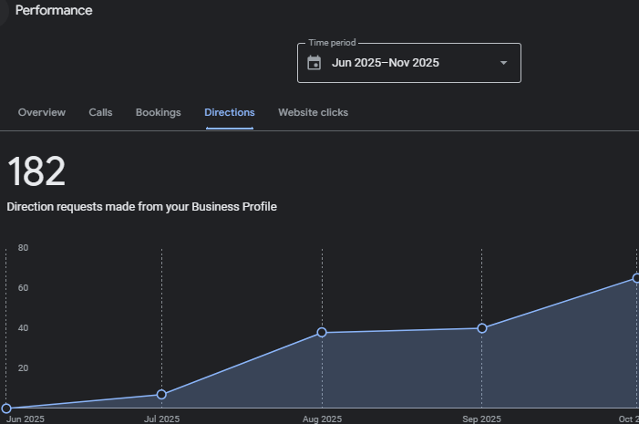Click the calendar icon in Time period field
The image size is (639, 424).
pos(314,63)
